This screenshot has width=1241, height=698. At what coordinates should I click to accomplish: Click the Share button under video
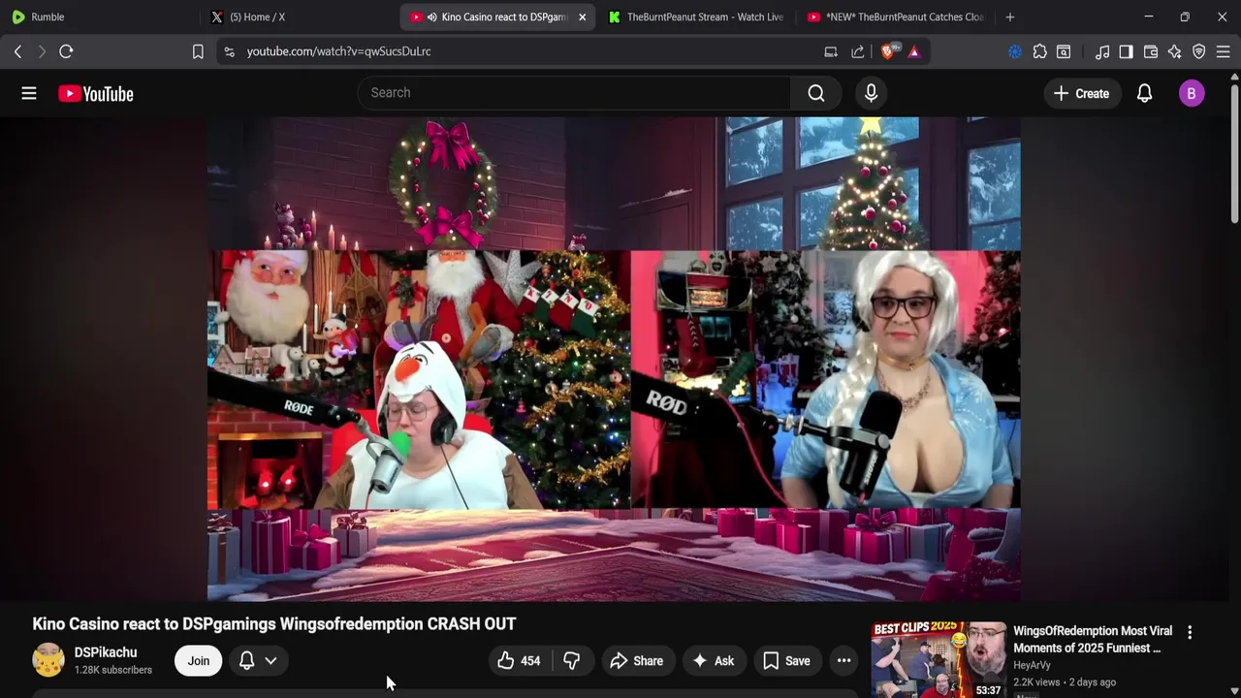[x=636, y=661]
